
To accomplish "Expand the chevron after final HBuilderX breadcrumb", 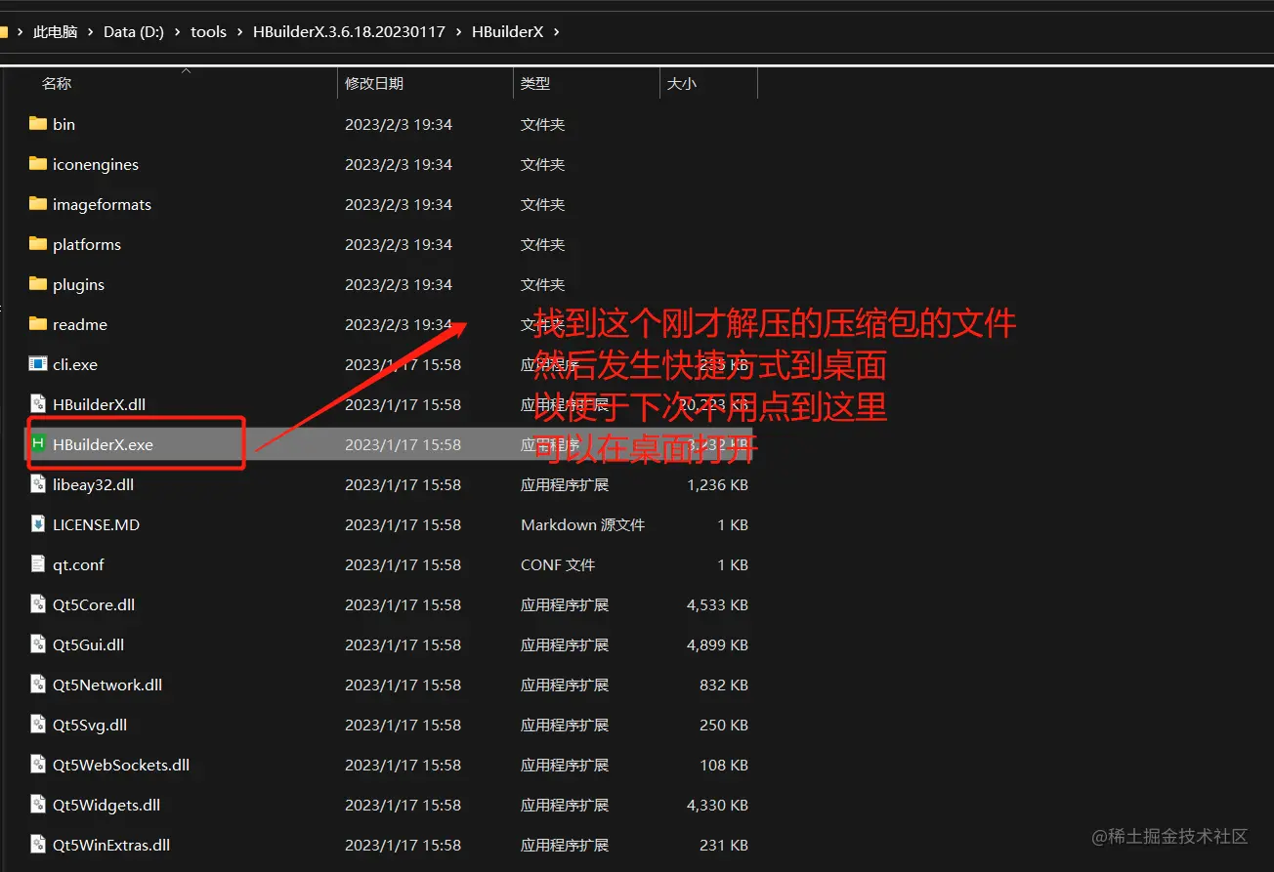I will click(557, 32).
